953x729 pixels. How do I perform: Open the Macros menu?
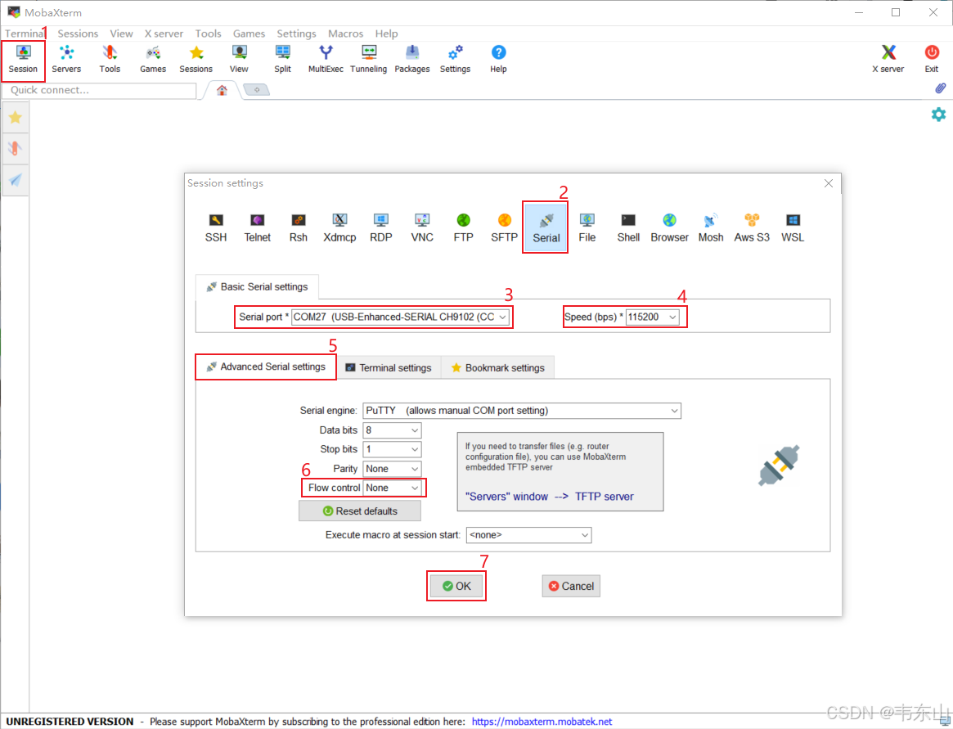pyautogui.click(x=345, y=34)
